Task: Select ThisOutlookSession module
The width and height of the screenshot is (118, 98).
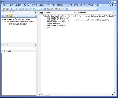Action: pyautogui.click(x=20, y=24)
